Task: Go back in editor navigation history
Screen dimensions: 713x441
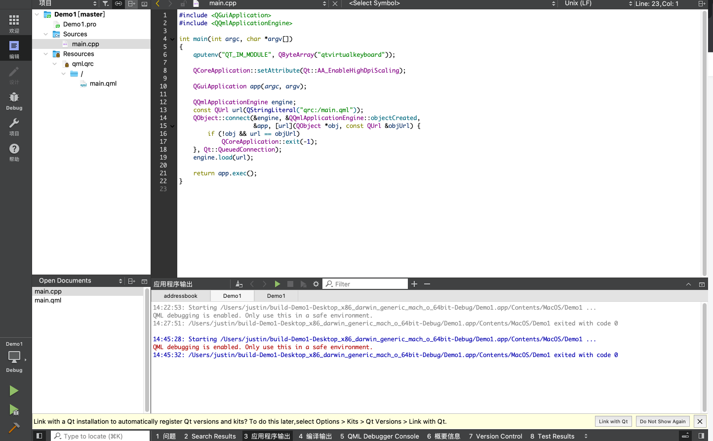Action: 158,3
